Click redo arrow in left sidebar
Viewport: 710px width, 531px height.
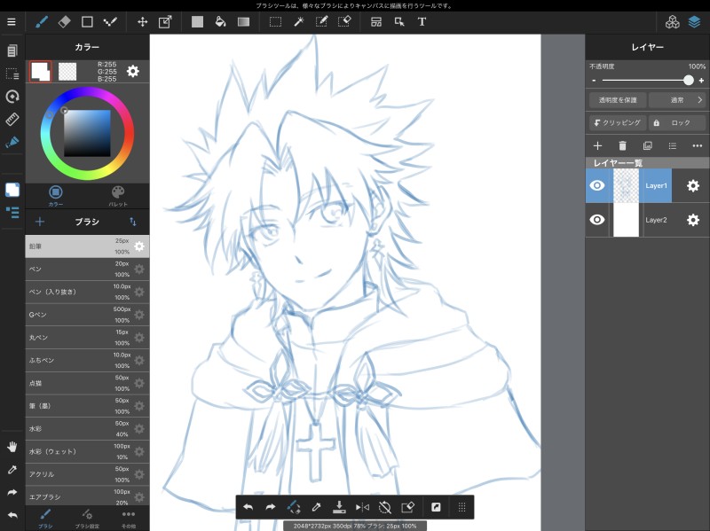pos(12,492)
